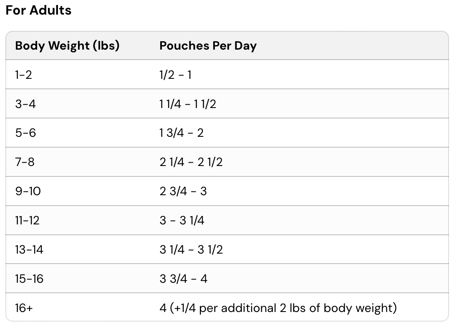Select the 1-2 body weight cell
The height and width of the screenshot is (332, 459).
(23, 75)
